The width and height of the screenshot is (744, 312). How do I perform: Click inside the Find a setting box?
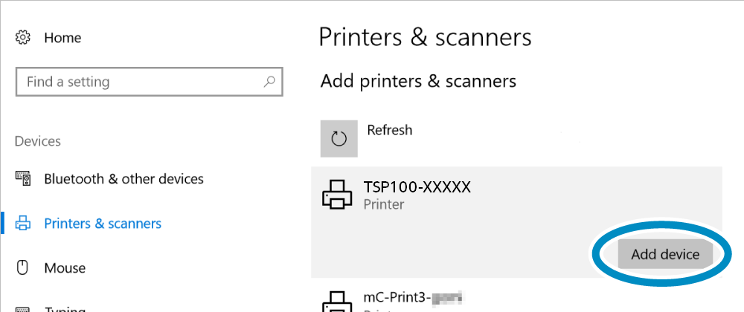point(150,82)
